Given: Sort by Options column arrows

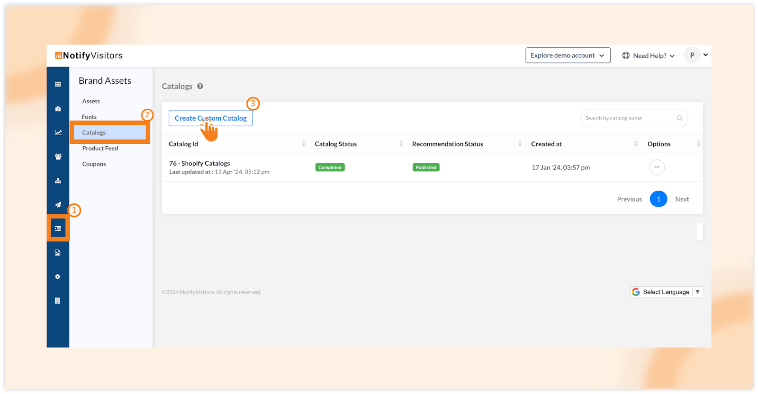Looking at the screenshot, I should click(x=698, y=144).
